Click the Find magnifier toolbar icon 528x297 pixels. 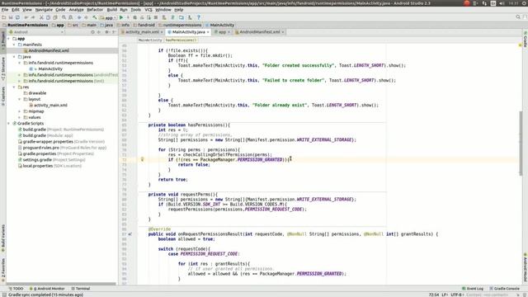click(x=64, y=17)
